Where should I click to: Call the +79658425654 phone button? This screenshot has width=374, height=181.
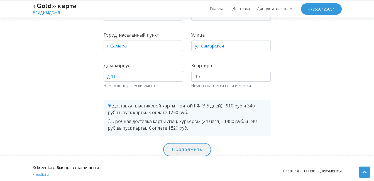321,9
